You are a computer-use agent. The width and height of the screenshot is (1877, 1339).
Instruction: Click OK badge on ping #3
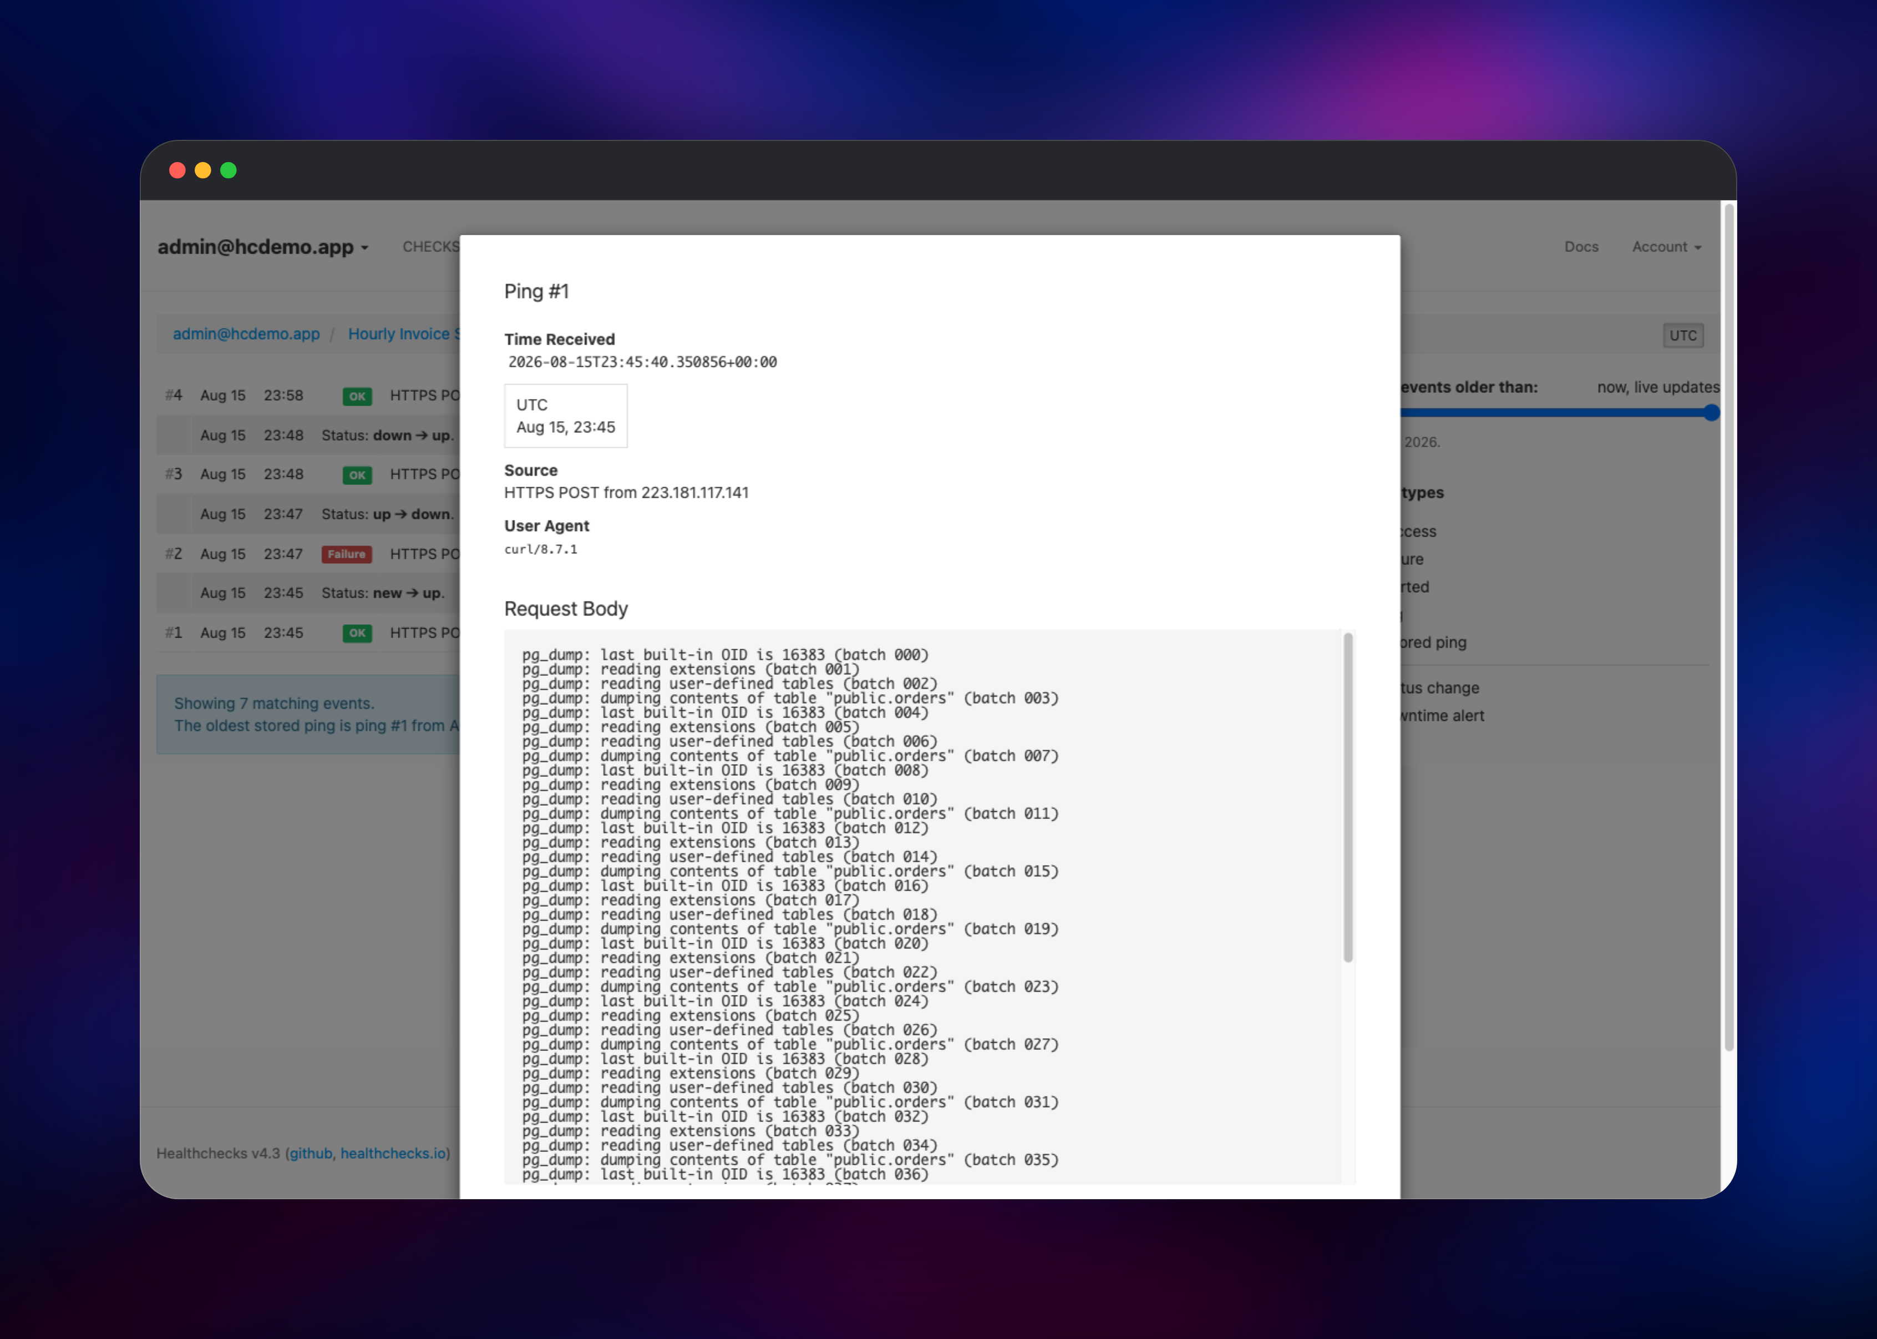click(x=357, y=475)
